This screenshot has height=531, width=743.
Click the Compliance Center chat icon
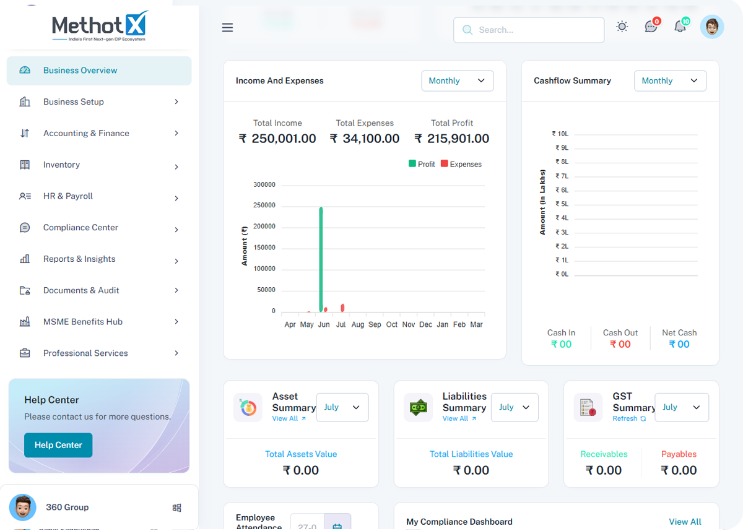coord(25,228)
